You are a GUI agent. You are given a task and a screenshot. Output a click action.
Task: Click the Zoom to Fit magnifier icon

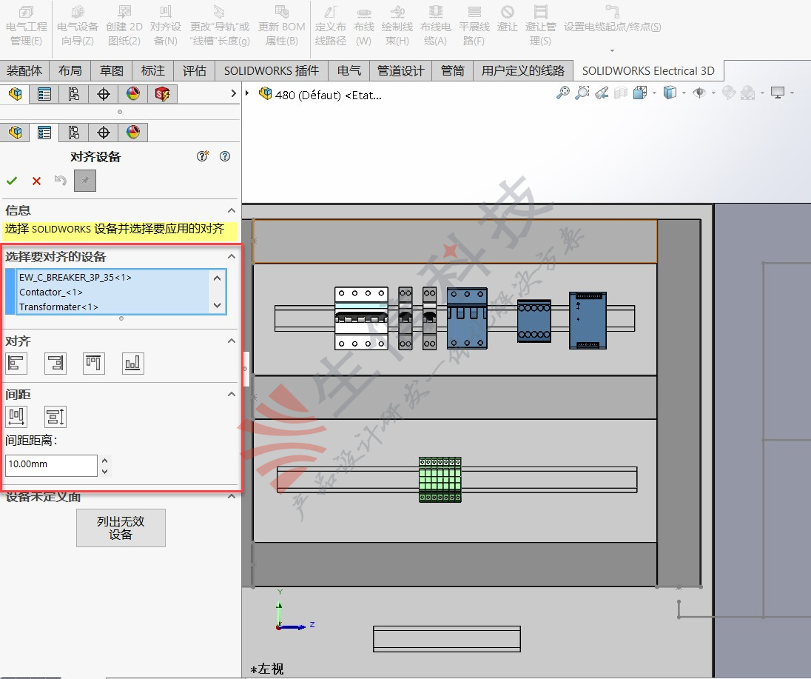point(562,93)
